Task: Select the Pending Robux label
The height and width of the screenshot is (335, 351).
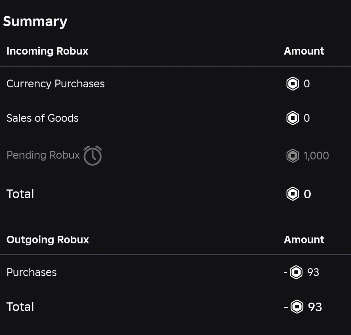Action: click(43, 155)
